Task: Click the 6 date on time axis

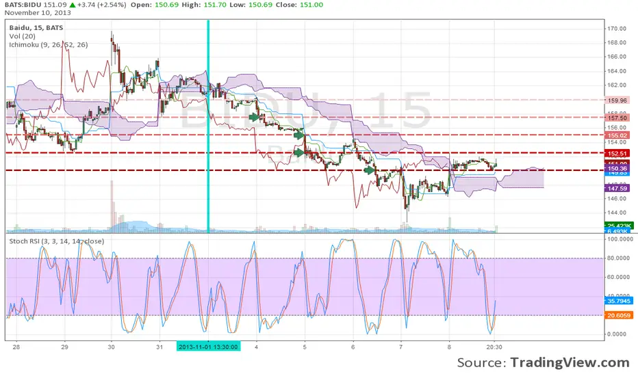Action: click(353, 347)
